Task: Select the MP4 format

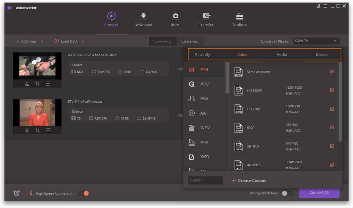Action: tap(204, 70)
